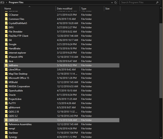Select the Git folder icon
The image size is (163, 139).
[x=6, y=40]
